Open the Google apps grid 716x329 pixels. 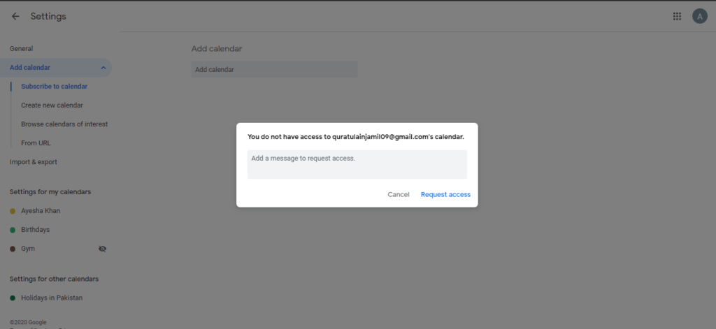[x=677, y=17]
